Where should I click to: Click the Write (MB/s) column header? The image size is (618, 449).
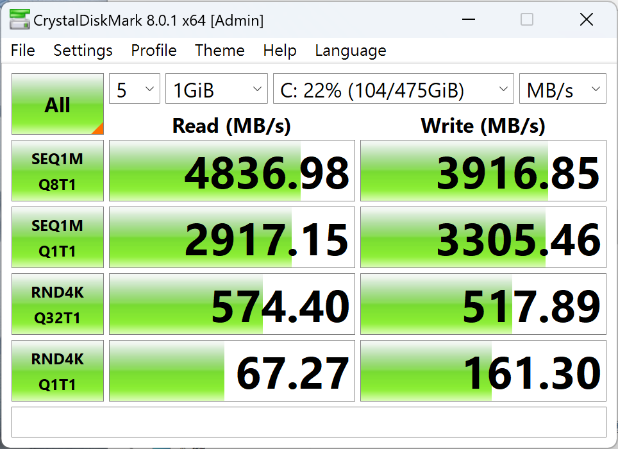tap(483, 126)
